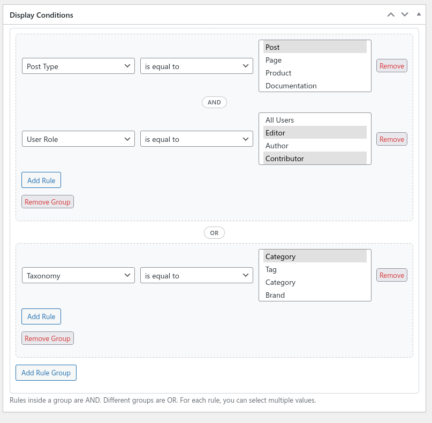
Task: Open operator dropdown beside User Role
Action: click(196, 139)
